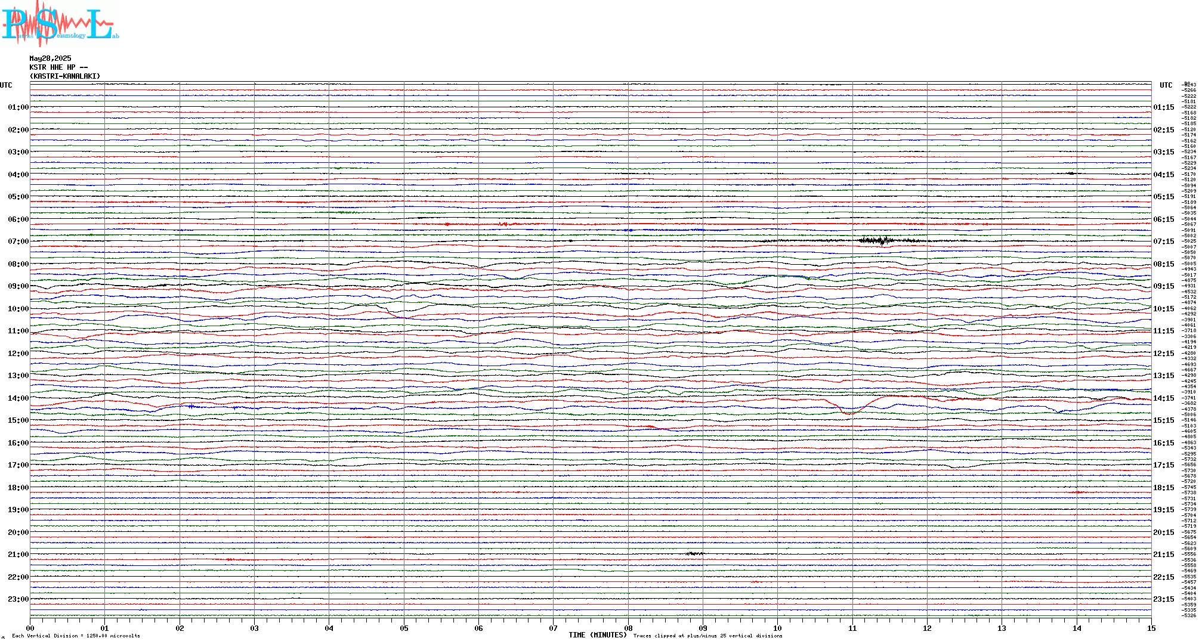Click the 22:00 hour label
The image size is (1199, 644).
click(x=18, y=577)
